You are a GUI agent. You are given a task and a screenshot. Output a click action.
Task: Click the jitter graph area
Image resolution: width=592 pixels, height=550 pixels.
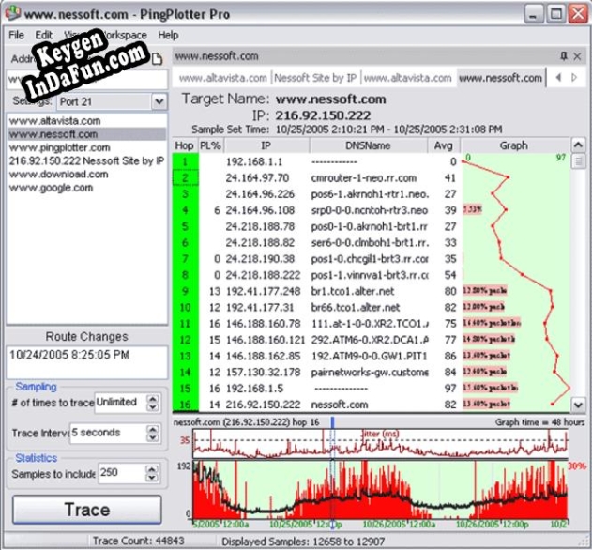point(380,444)
